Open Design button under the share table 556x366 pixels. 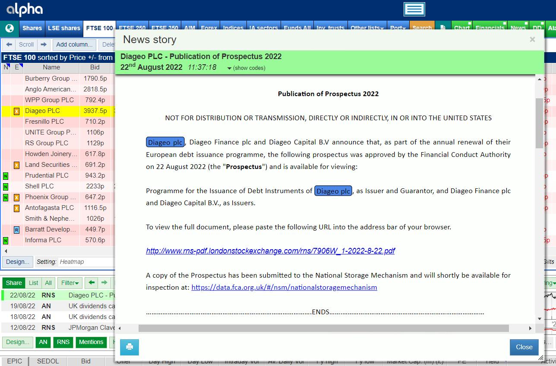pyautogui.click(x=18, y=262)
